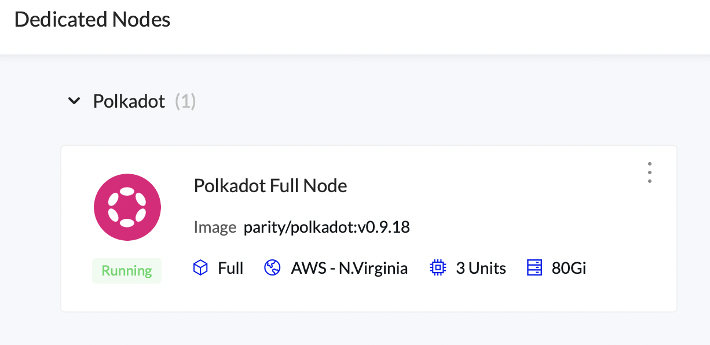Open the three-dot kebab menu on the node card
The height and width of the screenshot is (345, 710).
(649, 172)
